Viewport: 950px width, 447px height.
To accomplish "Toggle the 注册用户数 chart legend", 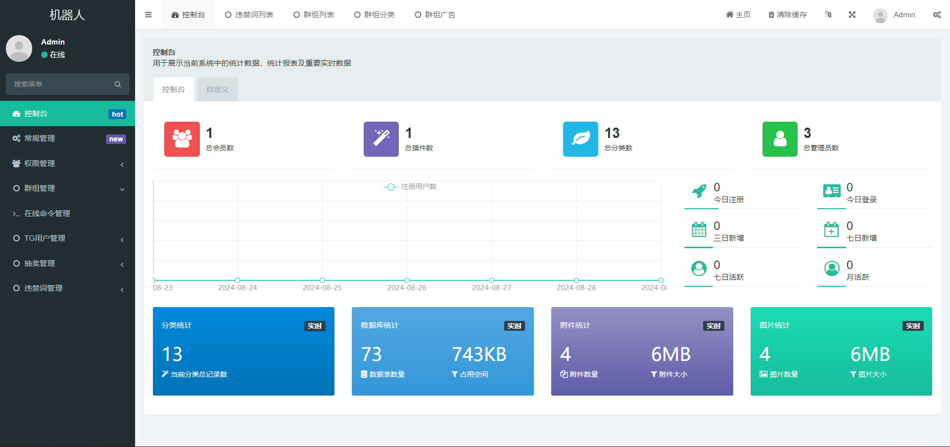I will click(x=410, y=186).
